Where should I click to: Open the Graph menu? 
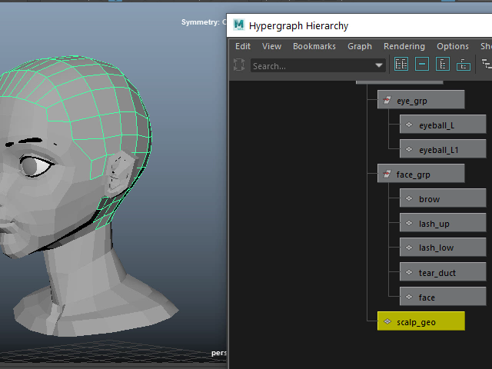pos(359,46)
